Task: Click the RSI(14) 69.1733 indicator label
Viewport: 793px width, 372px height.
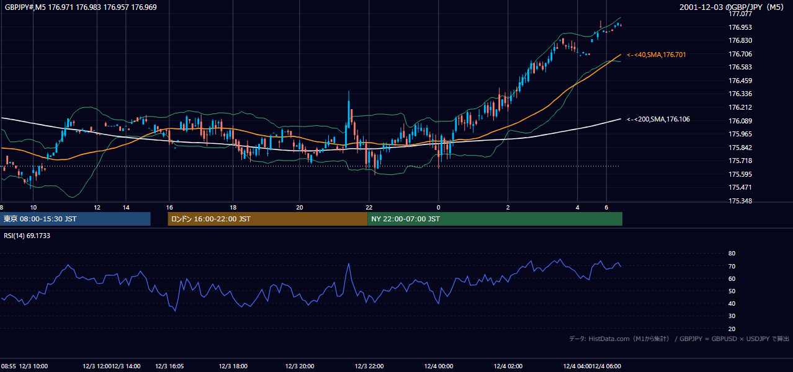Action: [x=27, y=236]
